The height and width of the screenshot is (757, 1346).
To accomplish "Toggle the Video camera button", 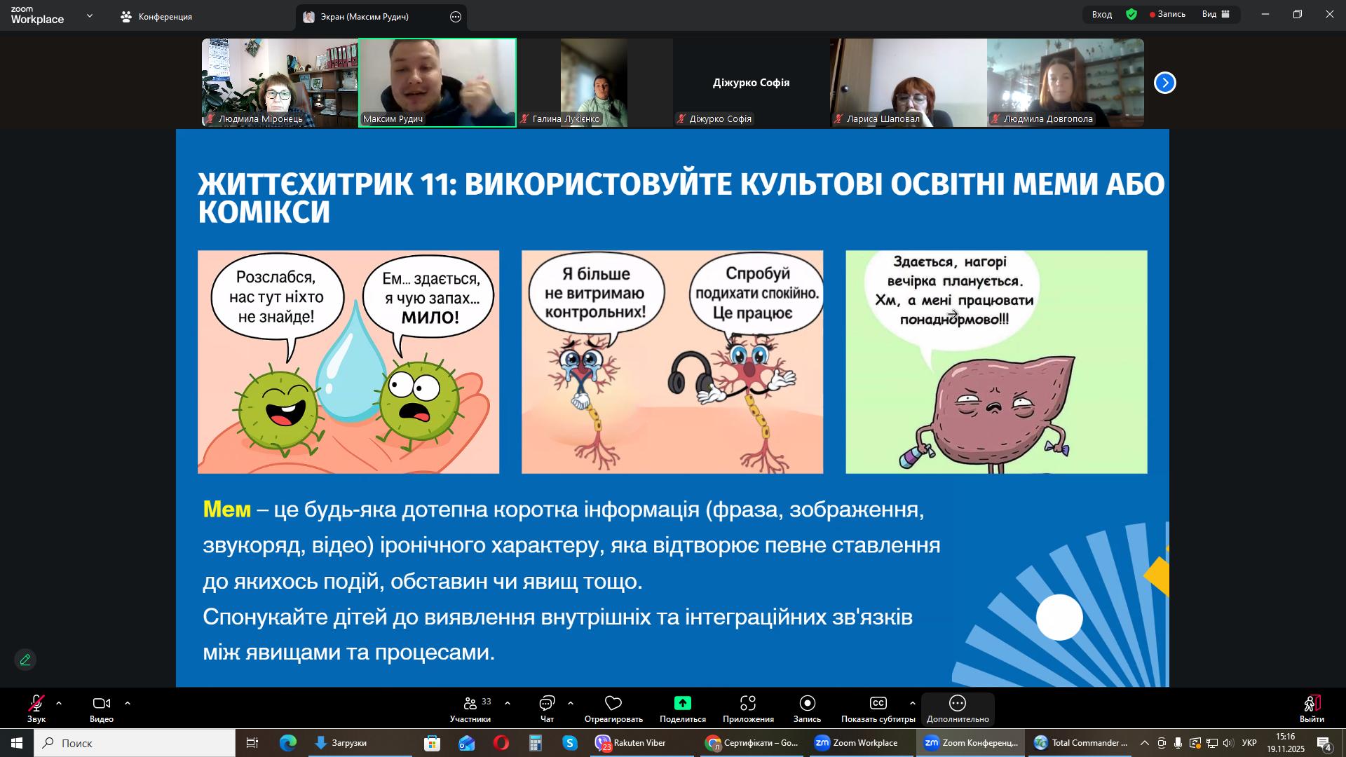I will click(102, 703).
